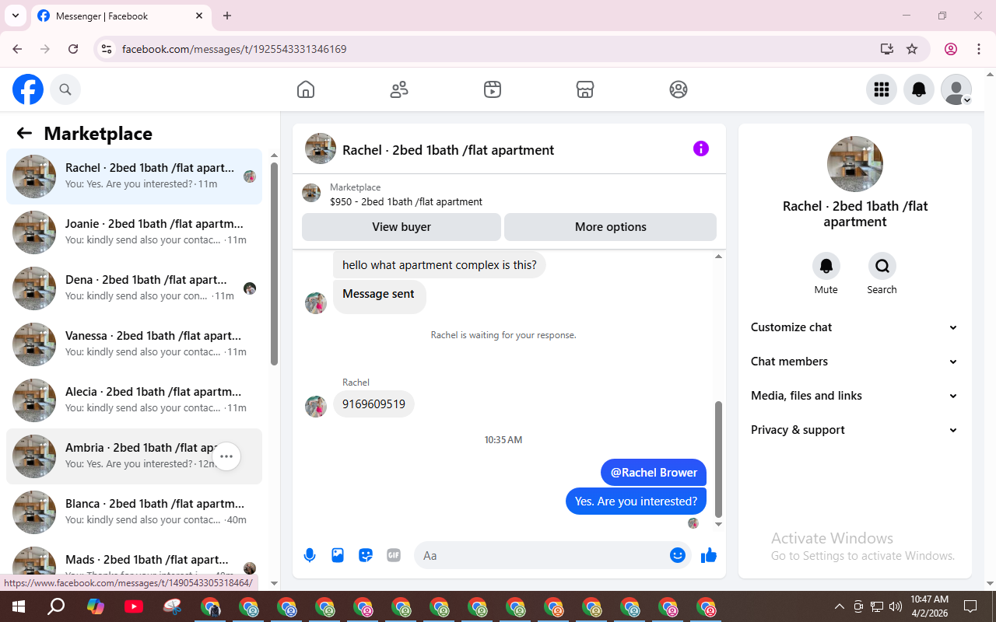Screen dimensions: 996x622
Task: Click Rachel's chat header title
Action: click(448, 150)
